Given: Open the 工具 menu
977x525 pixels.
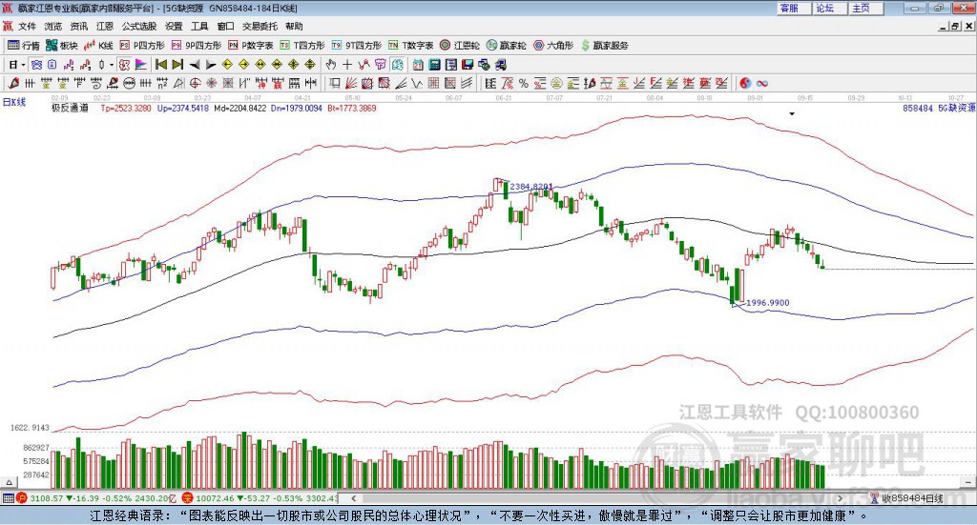Looking at the screenshot, I should click(199, 26).
